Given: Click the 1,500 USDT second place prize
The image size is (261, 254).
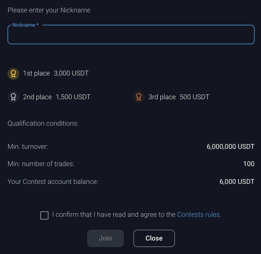Looking at the screenshot, I should point(73,97).
